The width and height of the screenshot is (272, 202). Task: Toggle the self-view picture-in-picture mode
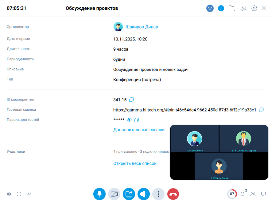(29, 194)
